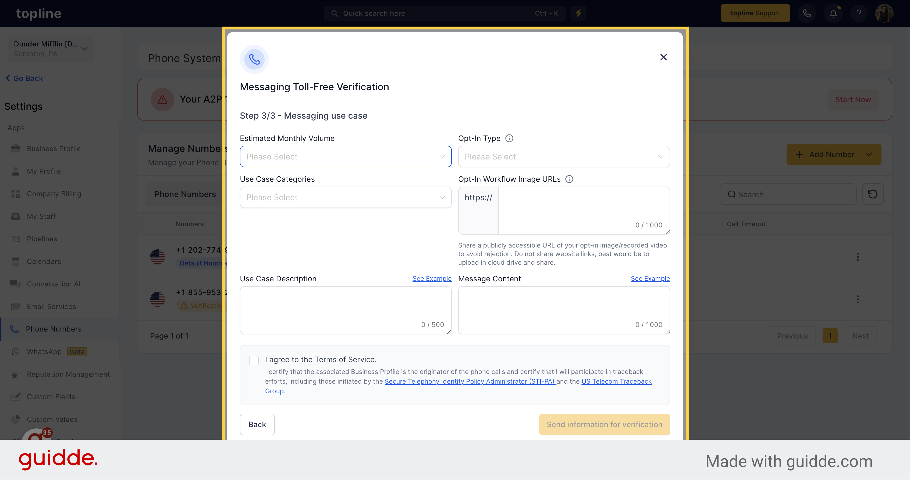910x480 pixels.
Task: Click the Email Services envelope icon
Action: coord(16,307)
